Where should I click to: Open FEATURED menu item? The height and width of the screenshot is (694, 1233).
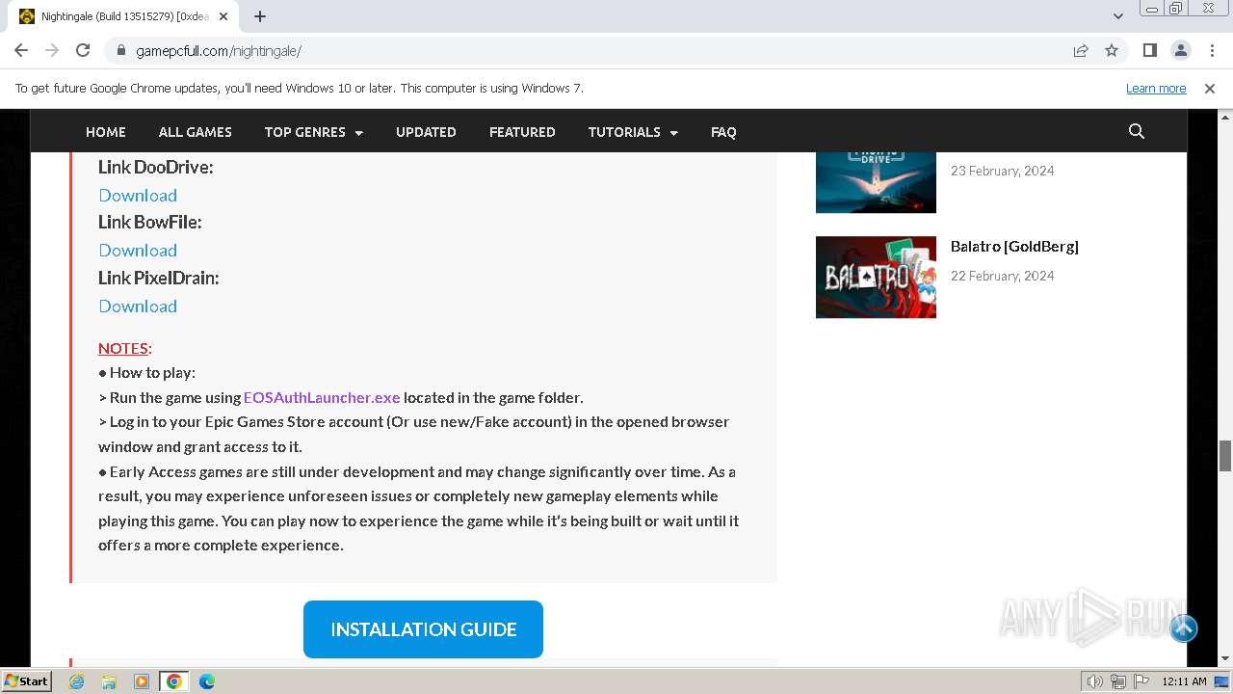pyautogui.click(x=522, y=132)
